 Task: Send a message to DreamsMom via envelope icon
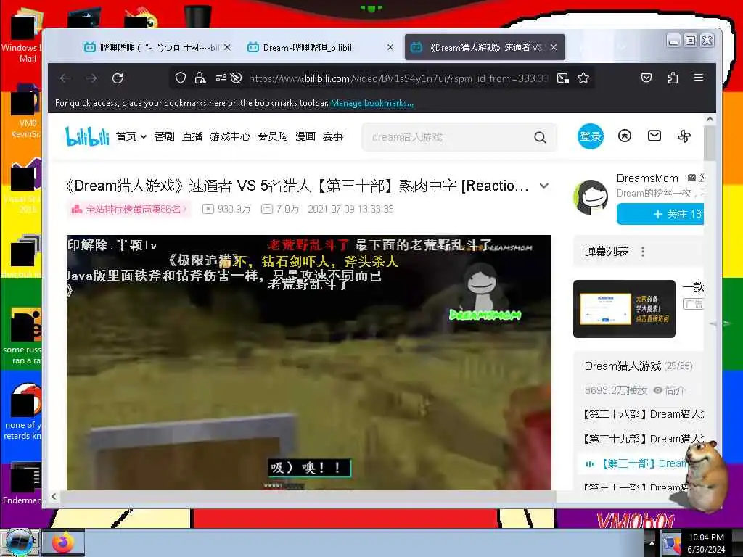691,178
